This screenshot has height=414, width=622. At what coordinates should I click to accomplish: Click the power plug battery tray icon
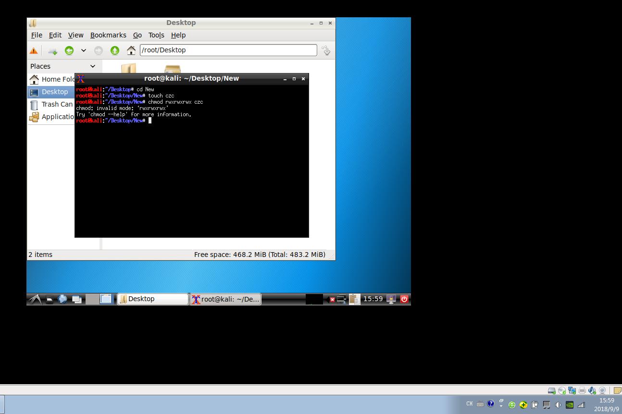point(535,405)
